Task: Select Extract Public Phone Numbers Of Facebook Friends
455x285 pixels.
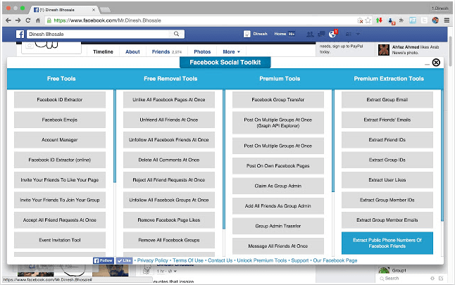Action: (387, 243)
